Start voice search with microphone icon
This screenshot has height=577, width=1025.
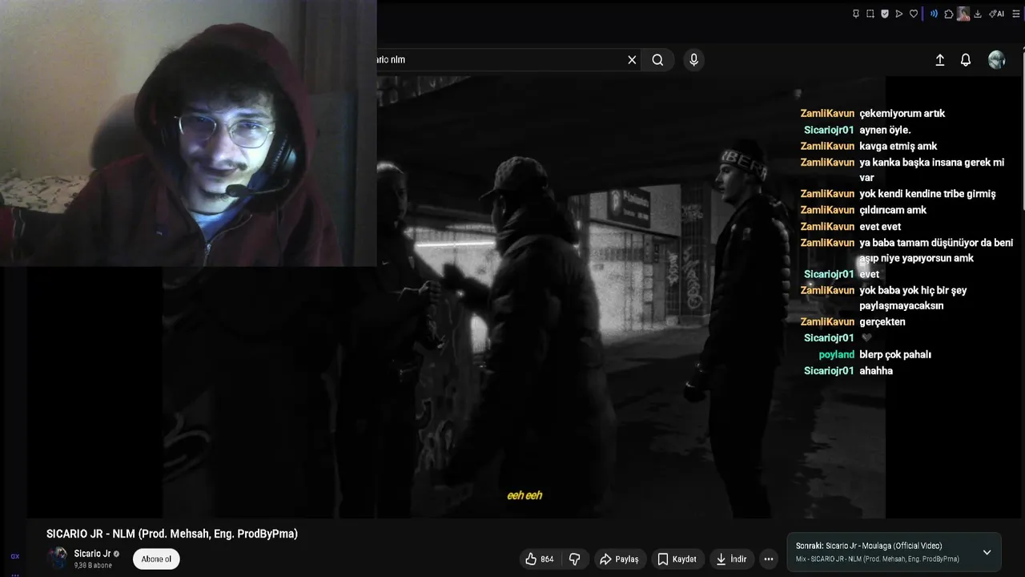click(x=693, y=60)
